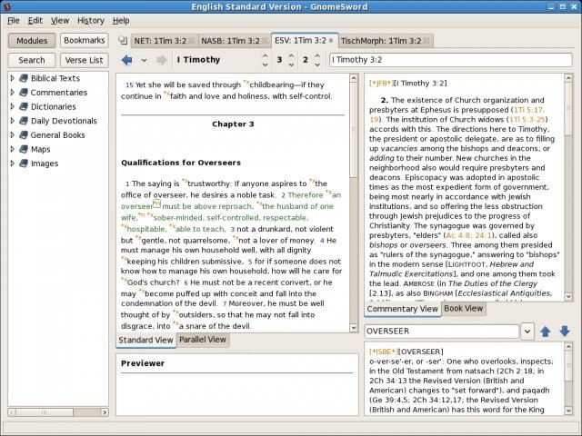Toggle the Bookmarks sidebar button
Image resolution: width=582 pixels, height=436 pixels.
(x=84, y=41)
